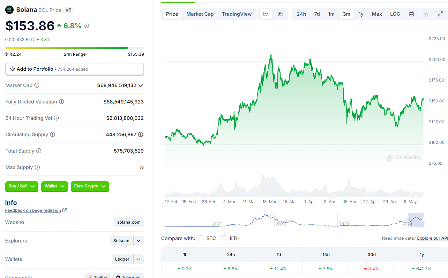
Task: Click the right handle of the range selector
Action: pyautogui.click(x=424, y=220)
